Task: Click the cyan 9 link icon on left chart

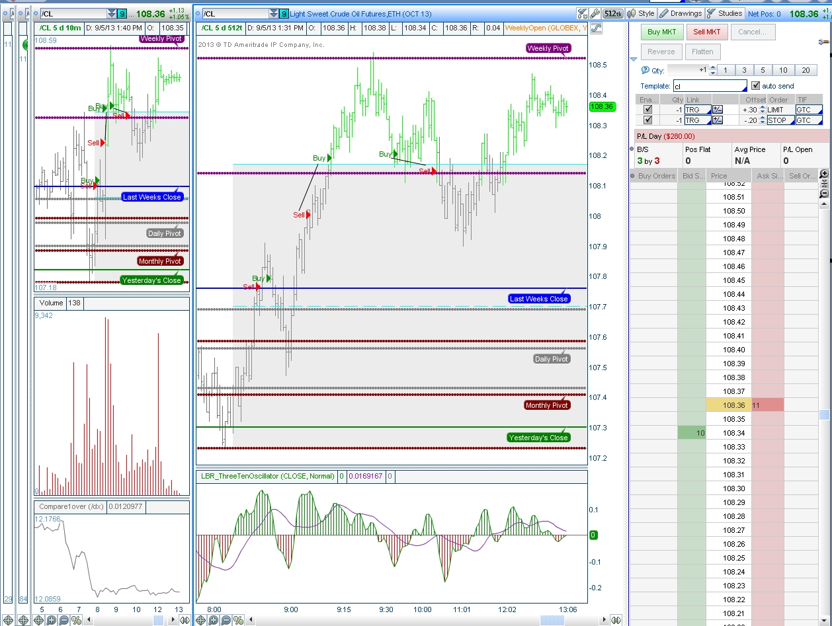Action: pos(122,13)
